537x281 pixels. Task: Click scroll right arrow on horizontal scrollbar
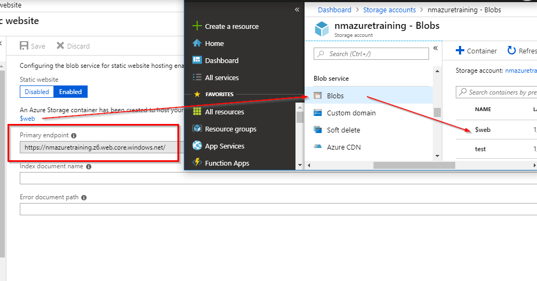534,166
